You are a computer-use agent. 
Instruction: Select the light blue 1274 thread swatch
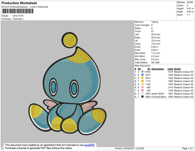tap(142, 72)
